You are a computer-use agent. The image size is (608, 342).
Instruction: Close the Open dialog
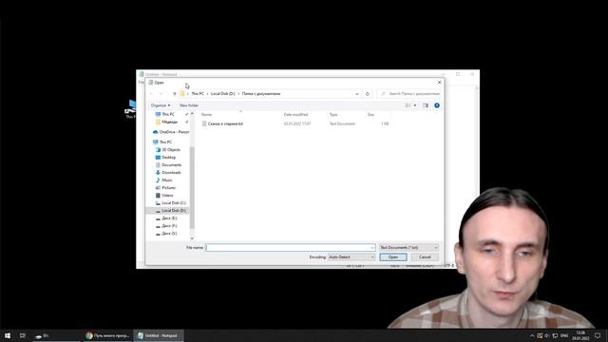click(x=439, y=83)
